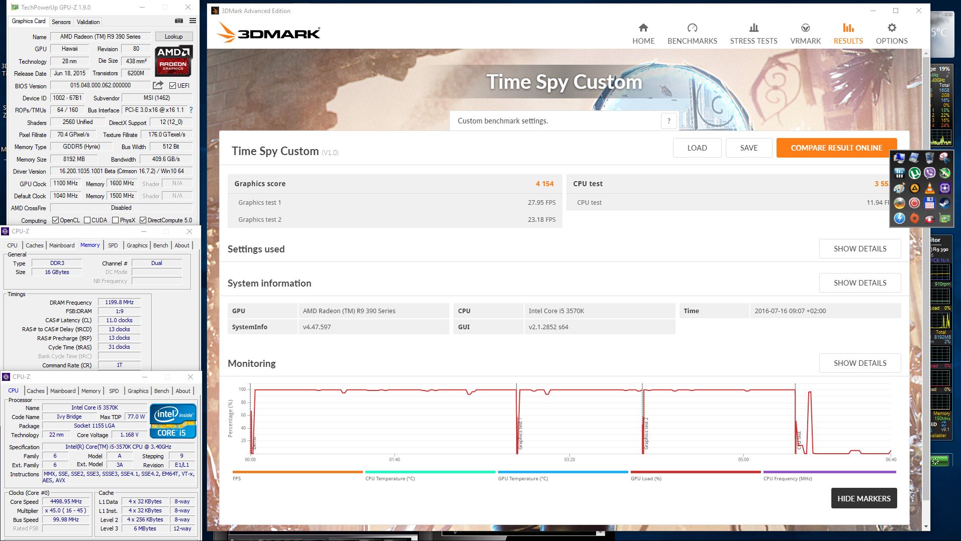Show details for Settings used

pos(859,248)
